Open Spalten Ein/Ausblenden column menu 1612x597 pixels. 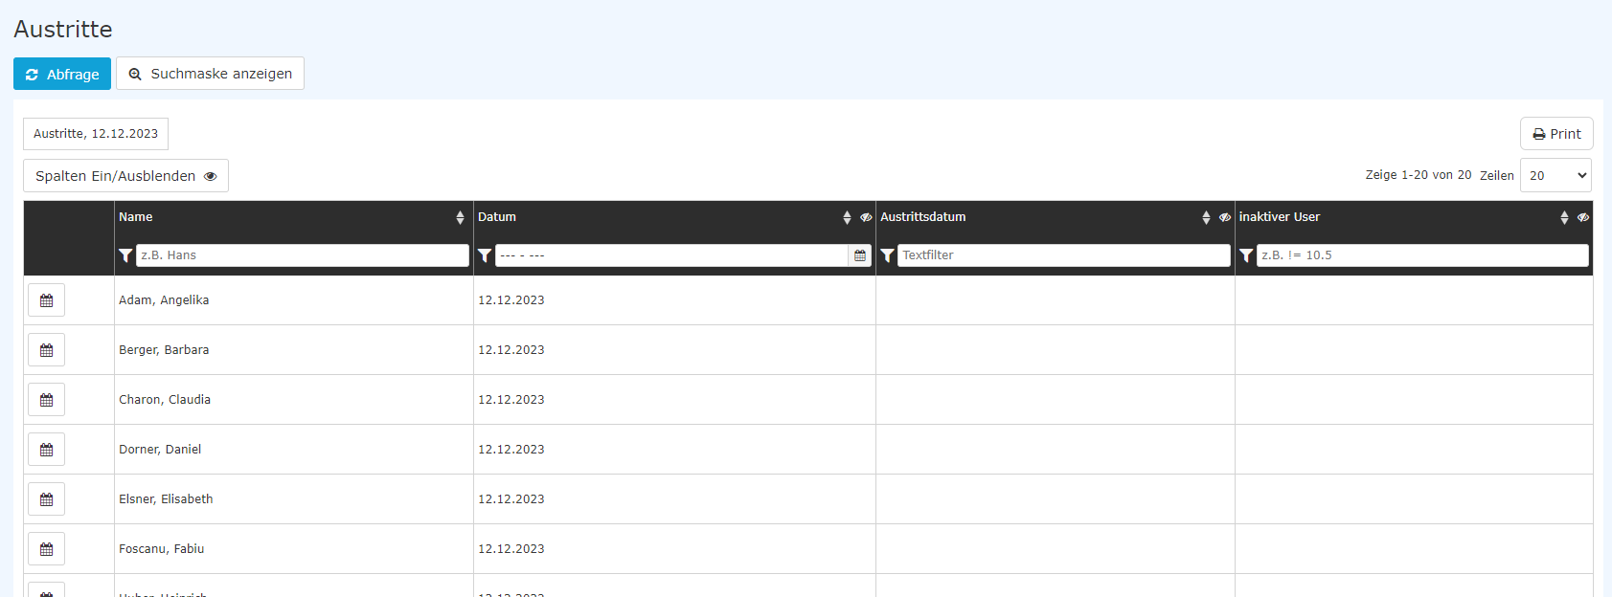coord(125,176)
